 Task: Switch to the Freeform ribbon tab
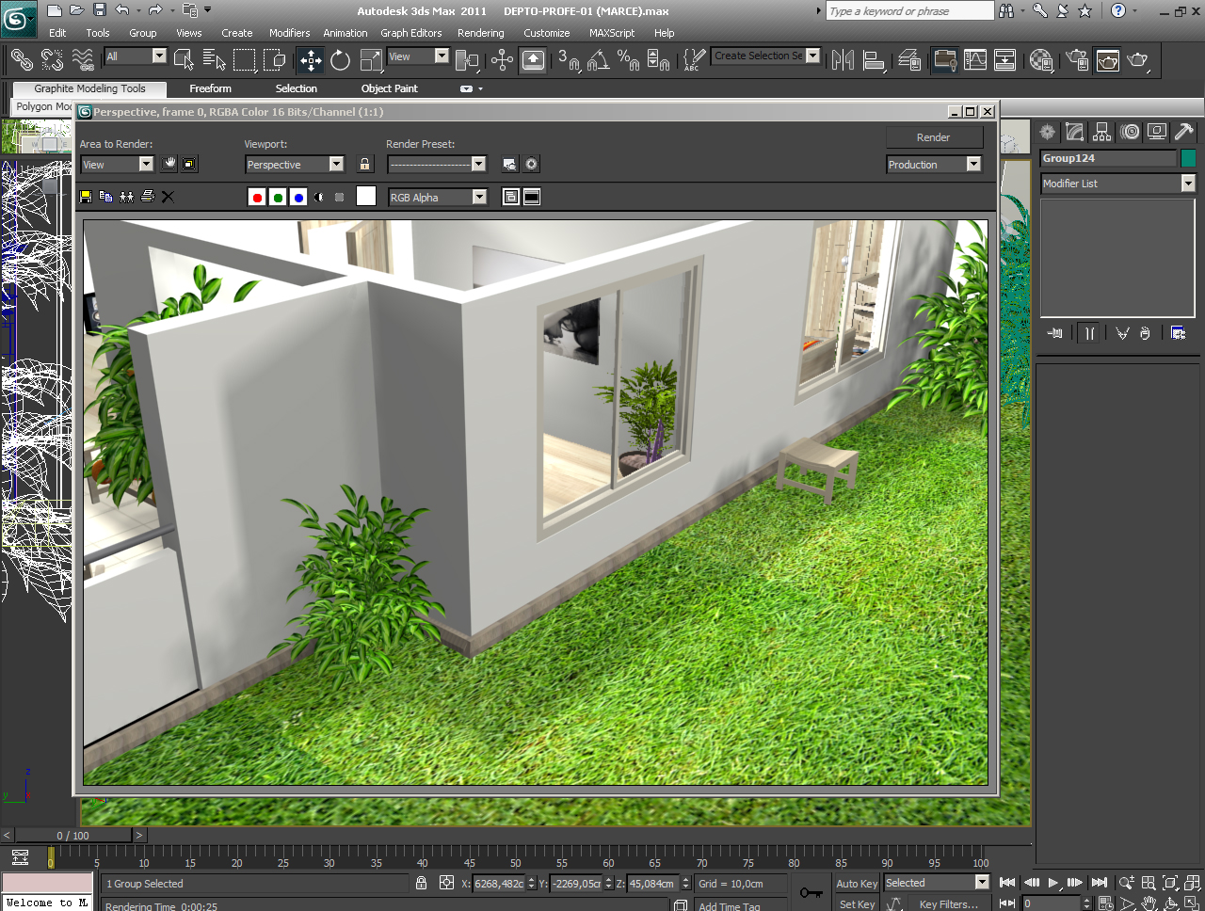[210, 88]
